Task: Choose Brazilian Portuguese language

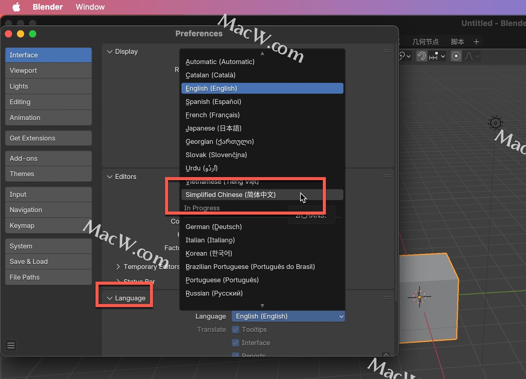Action: [262, 267]
